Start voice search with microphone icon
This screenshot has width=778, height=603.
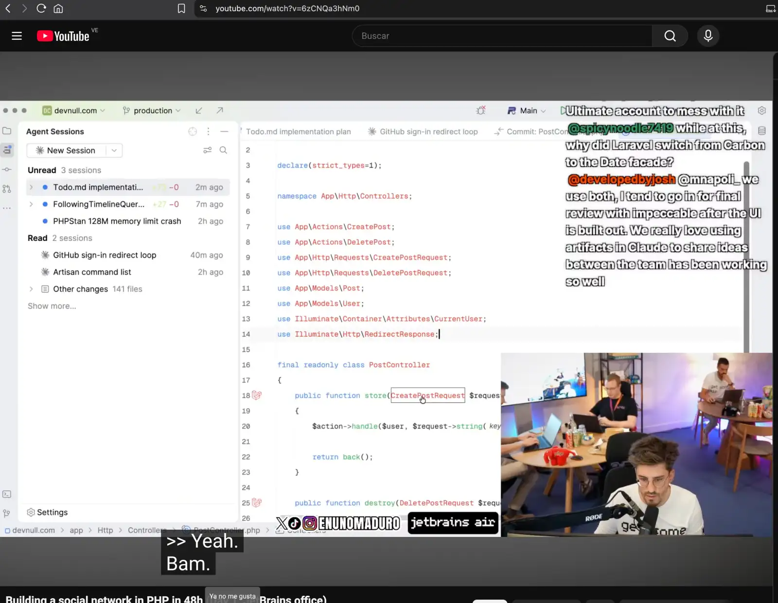[708, 36]
